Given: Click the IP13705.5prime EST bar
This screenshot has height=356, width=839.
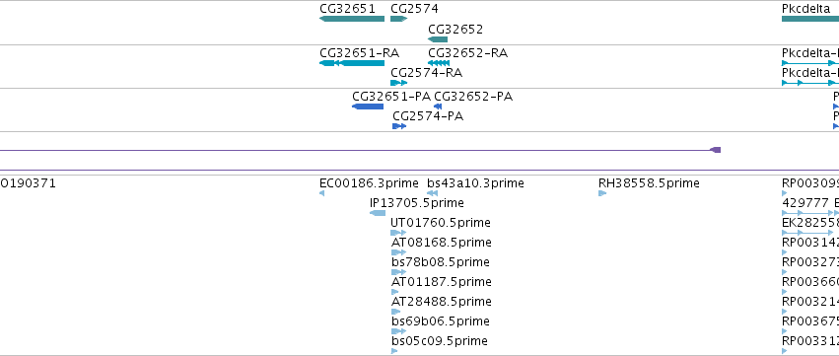Looking at the screenshot, I should 378,213.
